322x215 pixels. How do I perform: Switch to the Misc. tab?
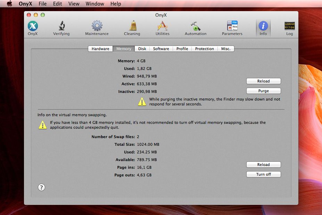(226, 49)
